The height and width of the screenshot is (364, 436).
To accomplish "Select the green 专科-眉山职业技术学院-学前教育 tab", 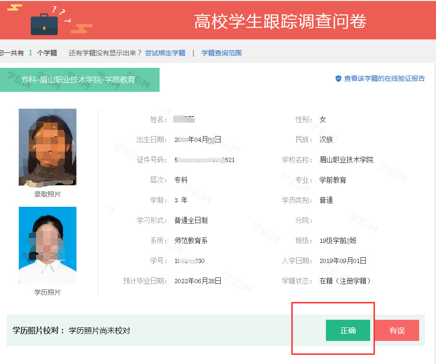I will point(78,80).
